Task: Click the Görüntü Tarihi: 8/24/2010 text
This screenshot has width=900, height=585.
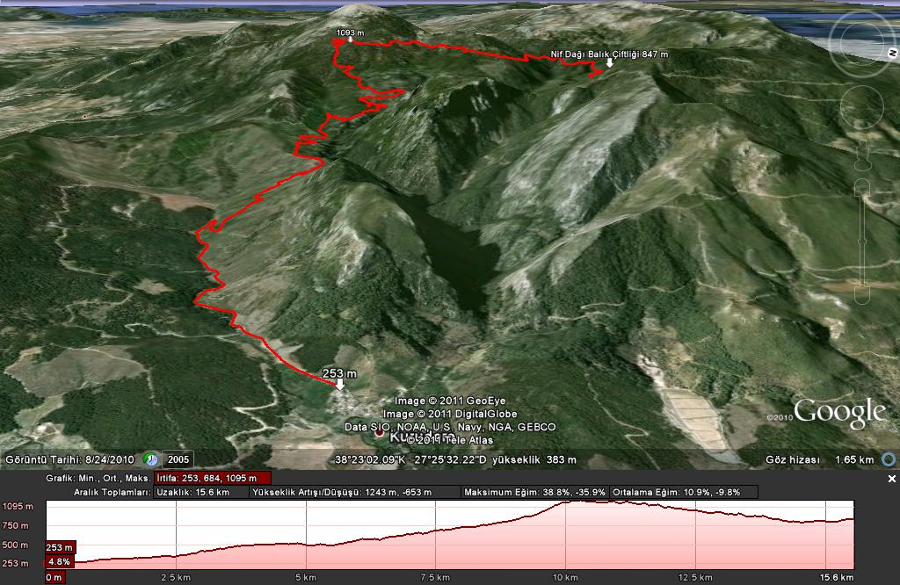Action: 70,459
